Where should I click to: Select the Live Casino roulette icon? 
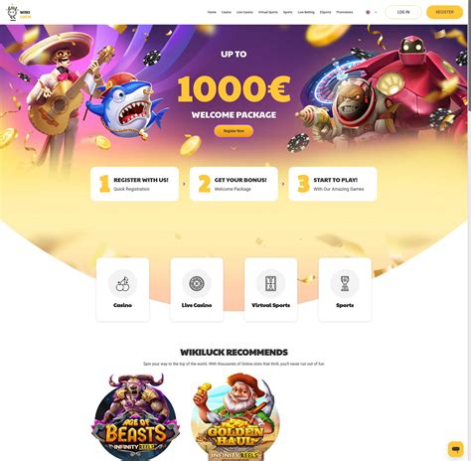(x=197, y=284)
